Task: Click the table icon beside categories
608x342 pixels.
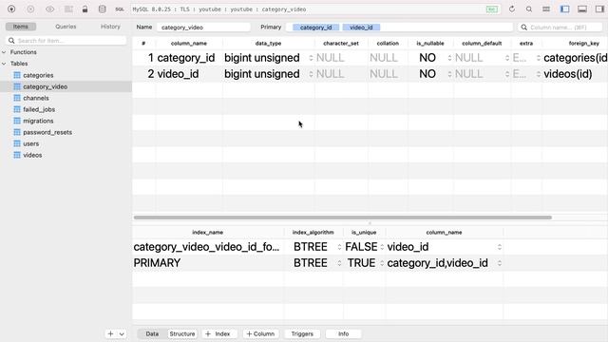Action: (x=17, y=75)
